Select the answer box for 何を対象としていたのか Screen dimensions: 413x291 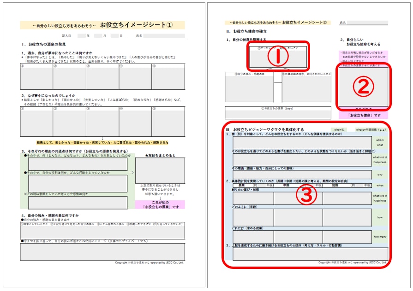(78, 164)
